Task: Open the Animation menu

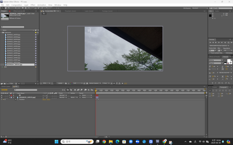Action: pyautogui.click(x=42, y=5)
